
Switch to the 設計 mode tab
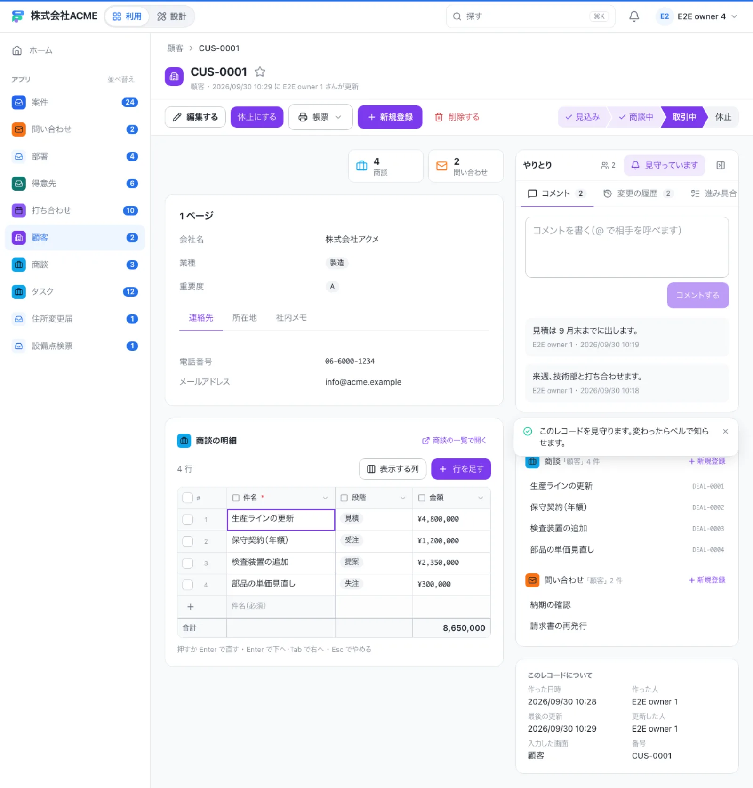172,16
